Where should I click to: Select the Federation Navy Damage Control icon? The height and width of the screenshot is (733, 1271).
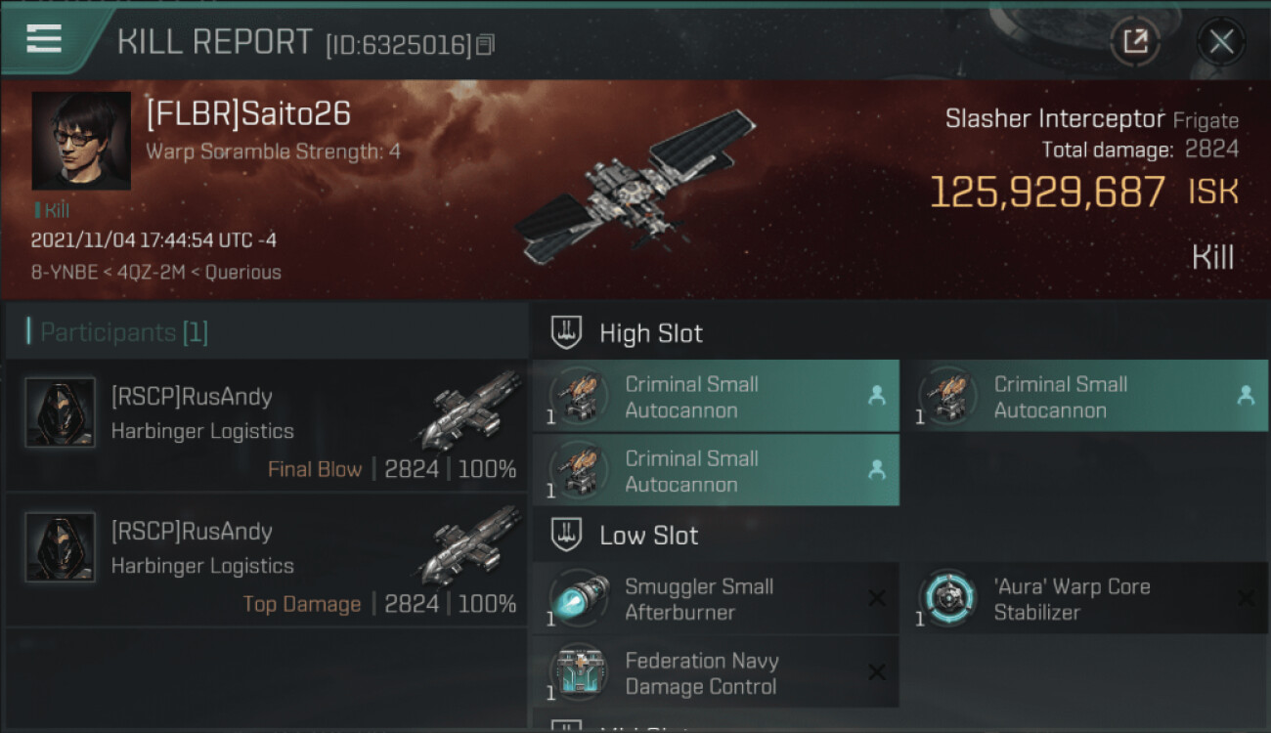click(x=579, y=672)
